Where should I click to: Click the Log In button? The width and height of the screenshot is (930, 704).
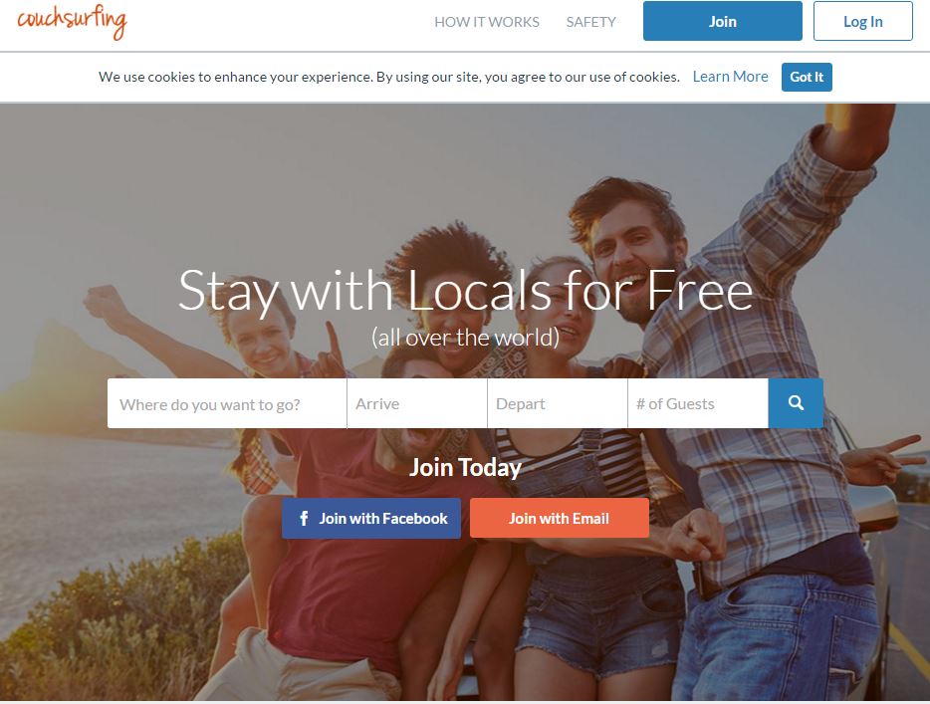click(x=862, y=21)
